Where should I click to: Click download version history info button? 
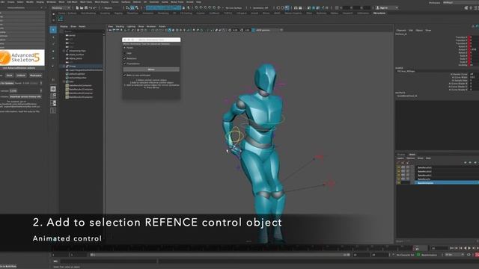click(25, 96)
